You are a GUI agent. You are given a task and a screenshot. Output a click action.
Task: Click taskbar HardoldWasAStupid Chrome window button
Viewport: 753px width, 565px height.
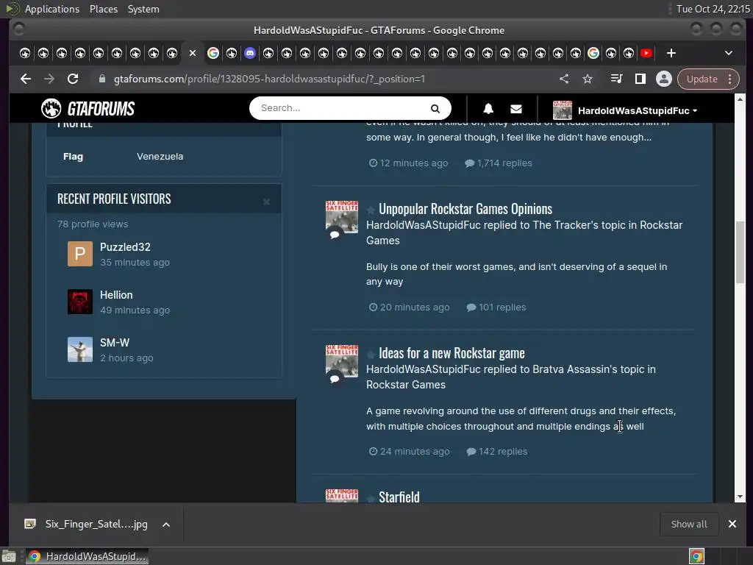[x=87, y=556]
